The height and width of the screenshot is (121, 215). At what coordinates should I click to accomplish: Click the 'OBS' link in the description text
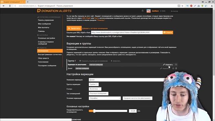(x=84, y=18)
